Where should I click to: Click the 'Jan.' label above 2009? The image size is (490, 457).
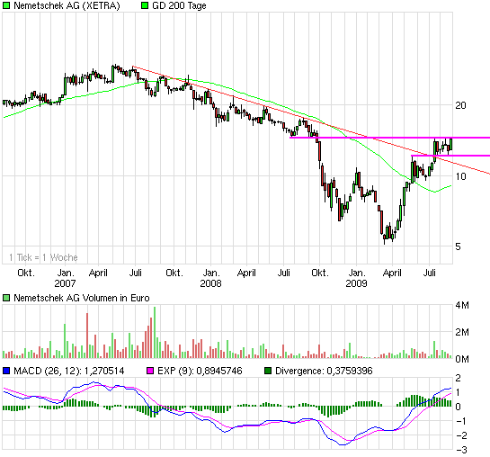click(x=357, y=273)
